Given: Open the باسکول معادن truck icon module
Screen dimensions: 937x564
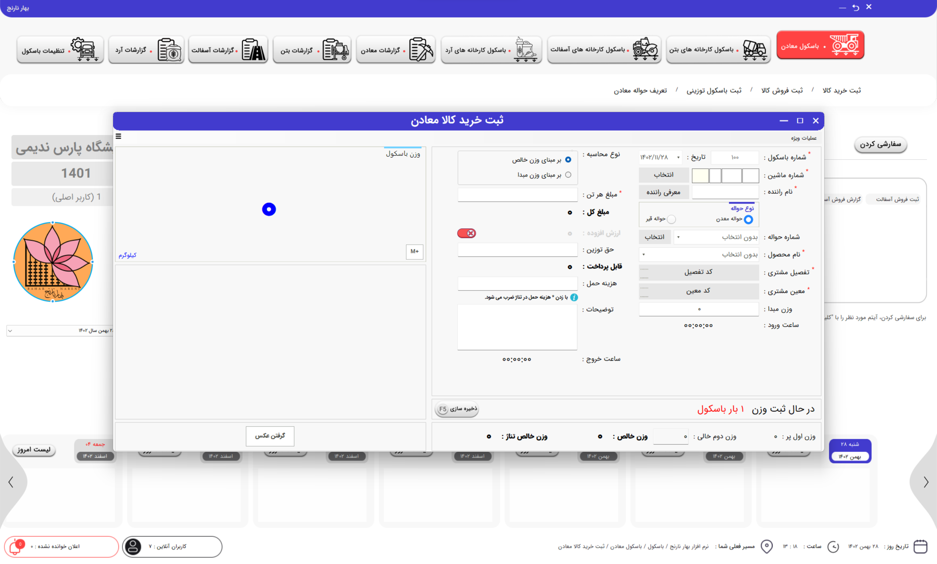Looking at the screenshot, I should click(x=844, y=45).
